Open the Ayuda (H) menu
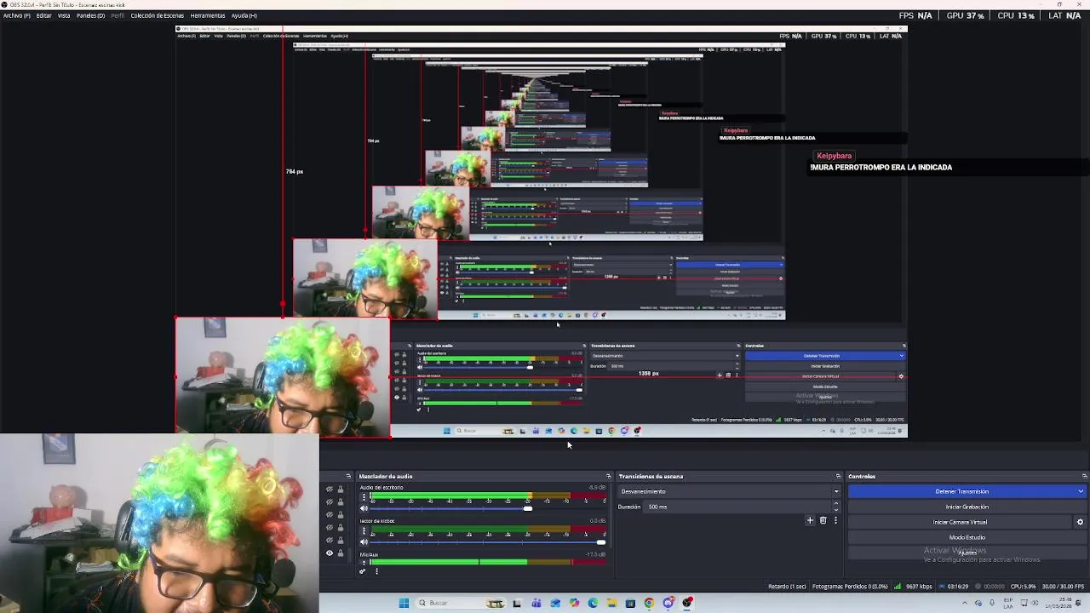Screen dimensions: 1090x613 (244, 15)
